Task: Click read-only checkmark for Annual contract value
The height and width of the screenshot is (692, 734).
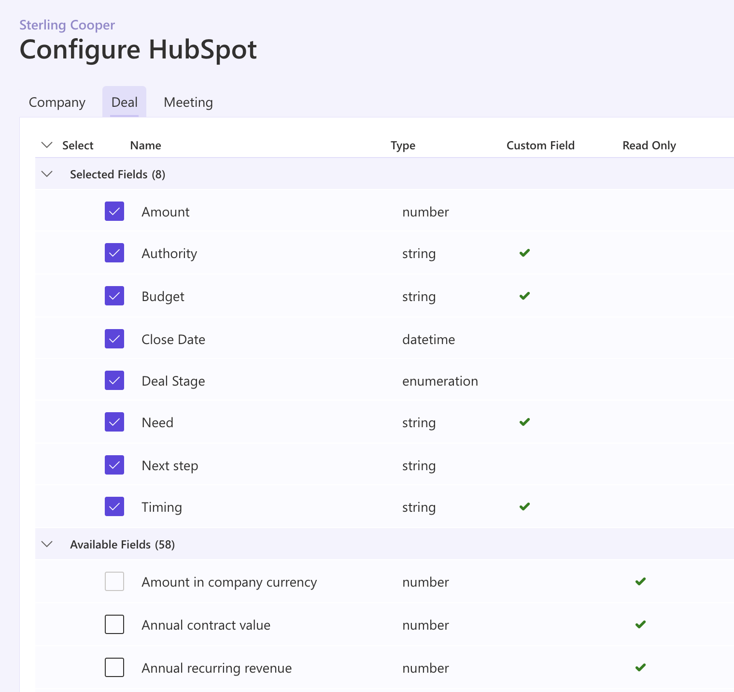Action: (x=640, y=624)
